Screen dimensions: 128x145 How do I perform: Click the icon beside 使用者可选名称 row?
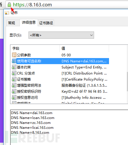[x=14, y=61]
